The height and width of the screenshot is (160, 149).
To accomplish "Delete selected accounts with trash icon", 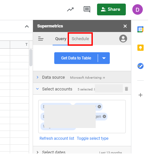I will (x=126, y=89).
